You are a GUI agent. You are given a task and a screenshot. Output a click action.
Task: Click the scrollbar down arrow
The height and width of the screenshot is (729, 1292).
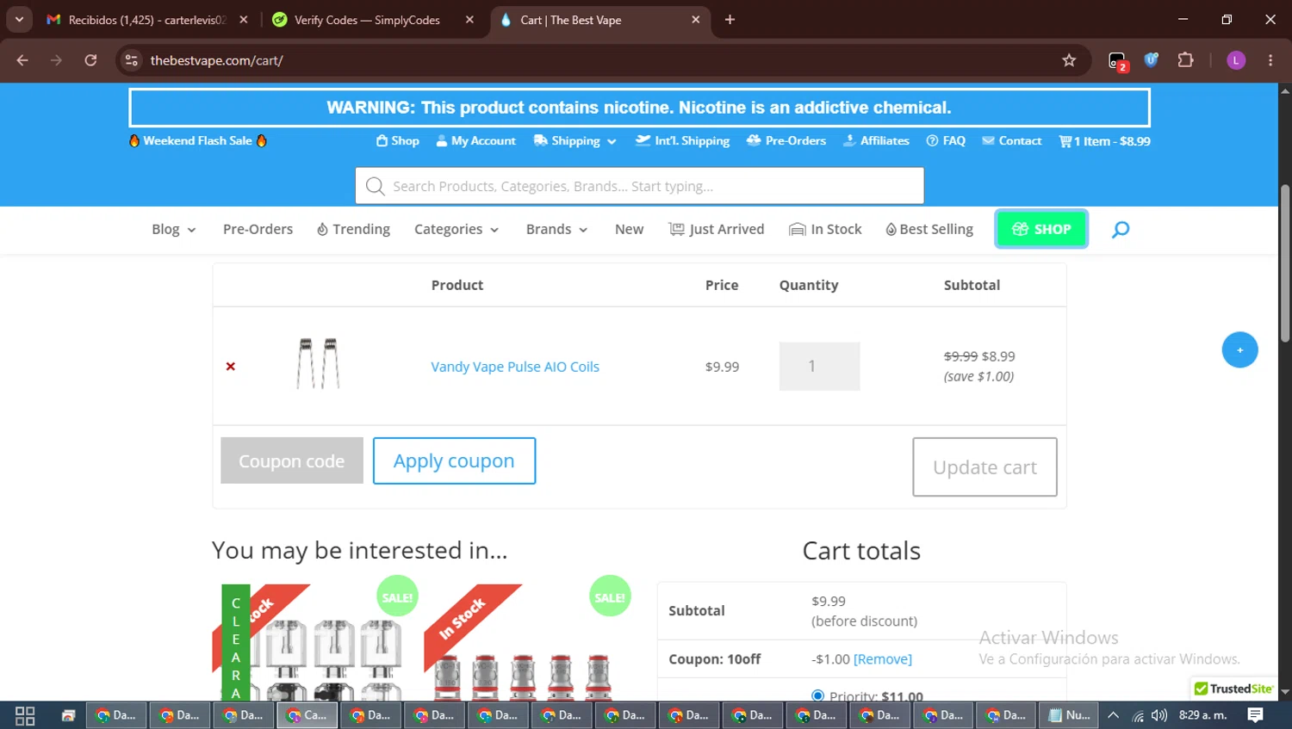(x=1285, y=692)
